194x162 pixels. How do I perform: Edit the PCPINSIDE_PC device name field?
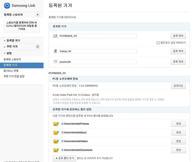click(x=98, y=36)
